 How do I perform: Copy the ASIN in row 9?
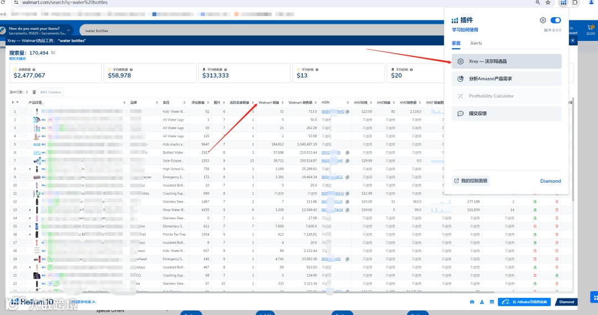[x=347, y=177]
